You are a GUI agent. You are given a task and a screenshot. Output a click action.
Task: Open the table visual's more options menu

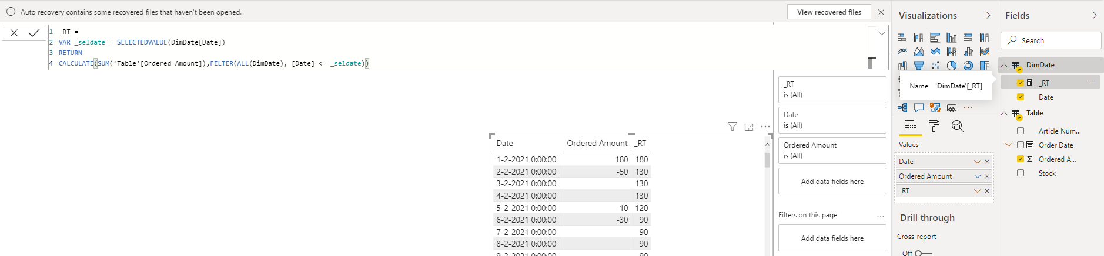(x=765, y=127)
